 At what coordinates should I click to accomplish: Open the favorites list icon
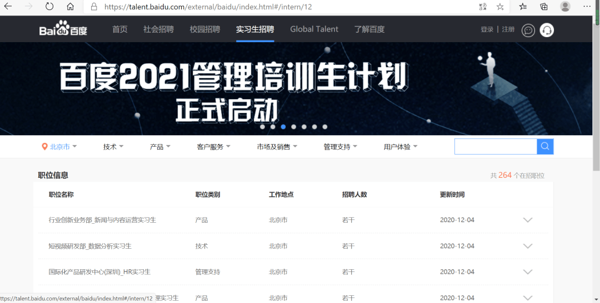523,7
